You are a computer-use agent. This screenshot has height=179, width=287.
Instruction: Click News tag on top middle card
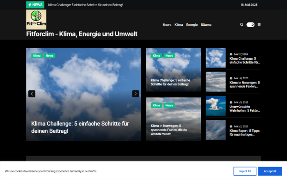(169, 56)
